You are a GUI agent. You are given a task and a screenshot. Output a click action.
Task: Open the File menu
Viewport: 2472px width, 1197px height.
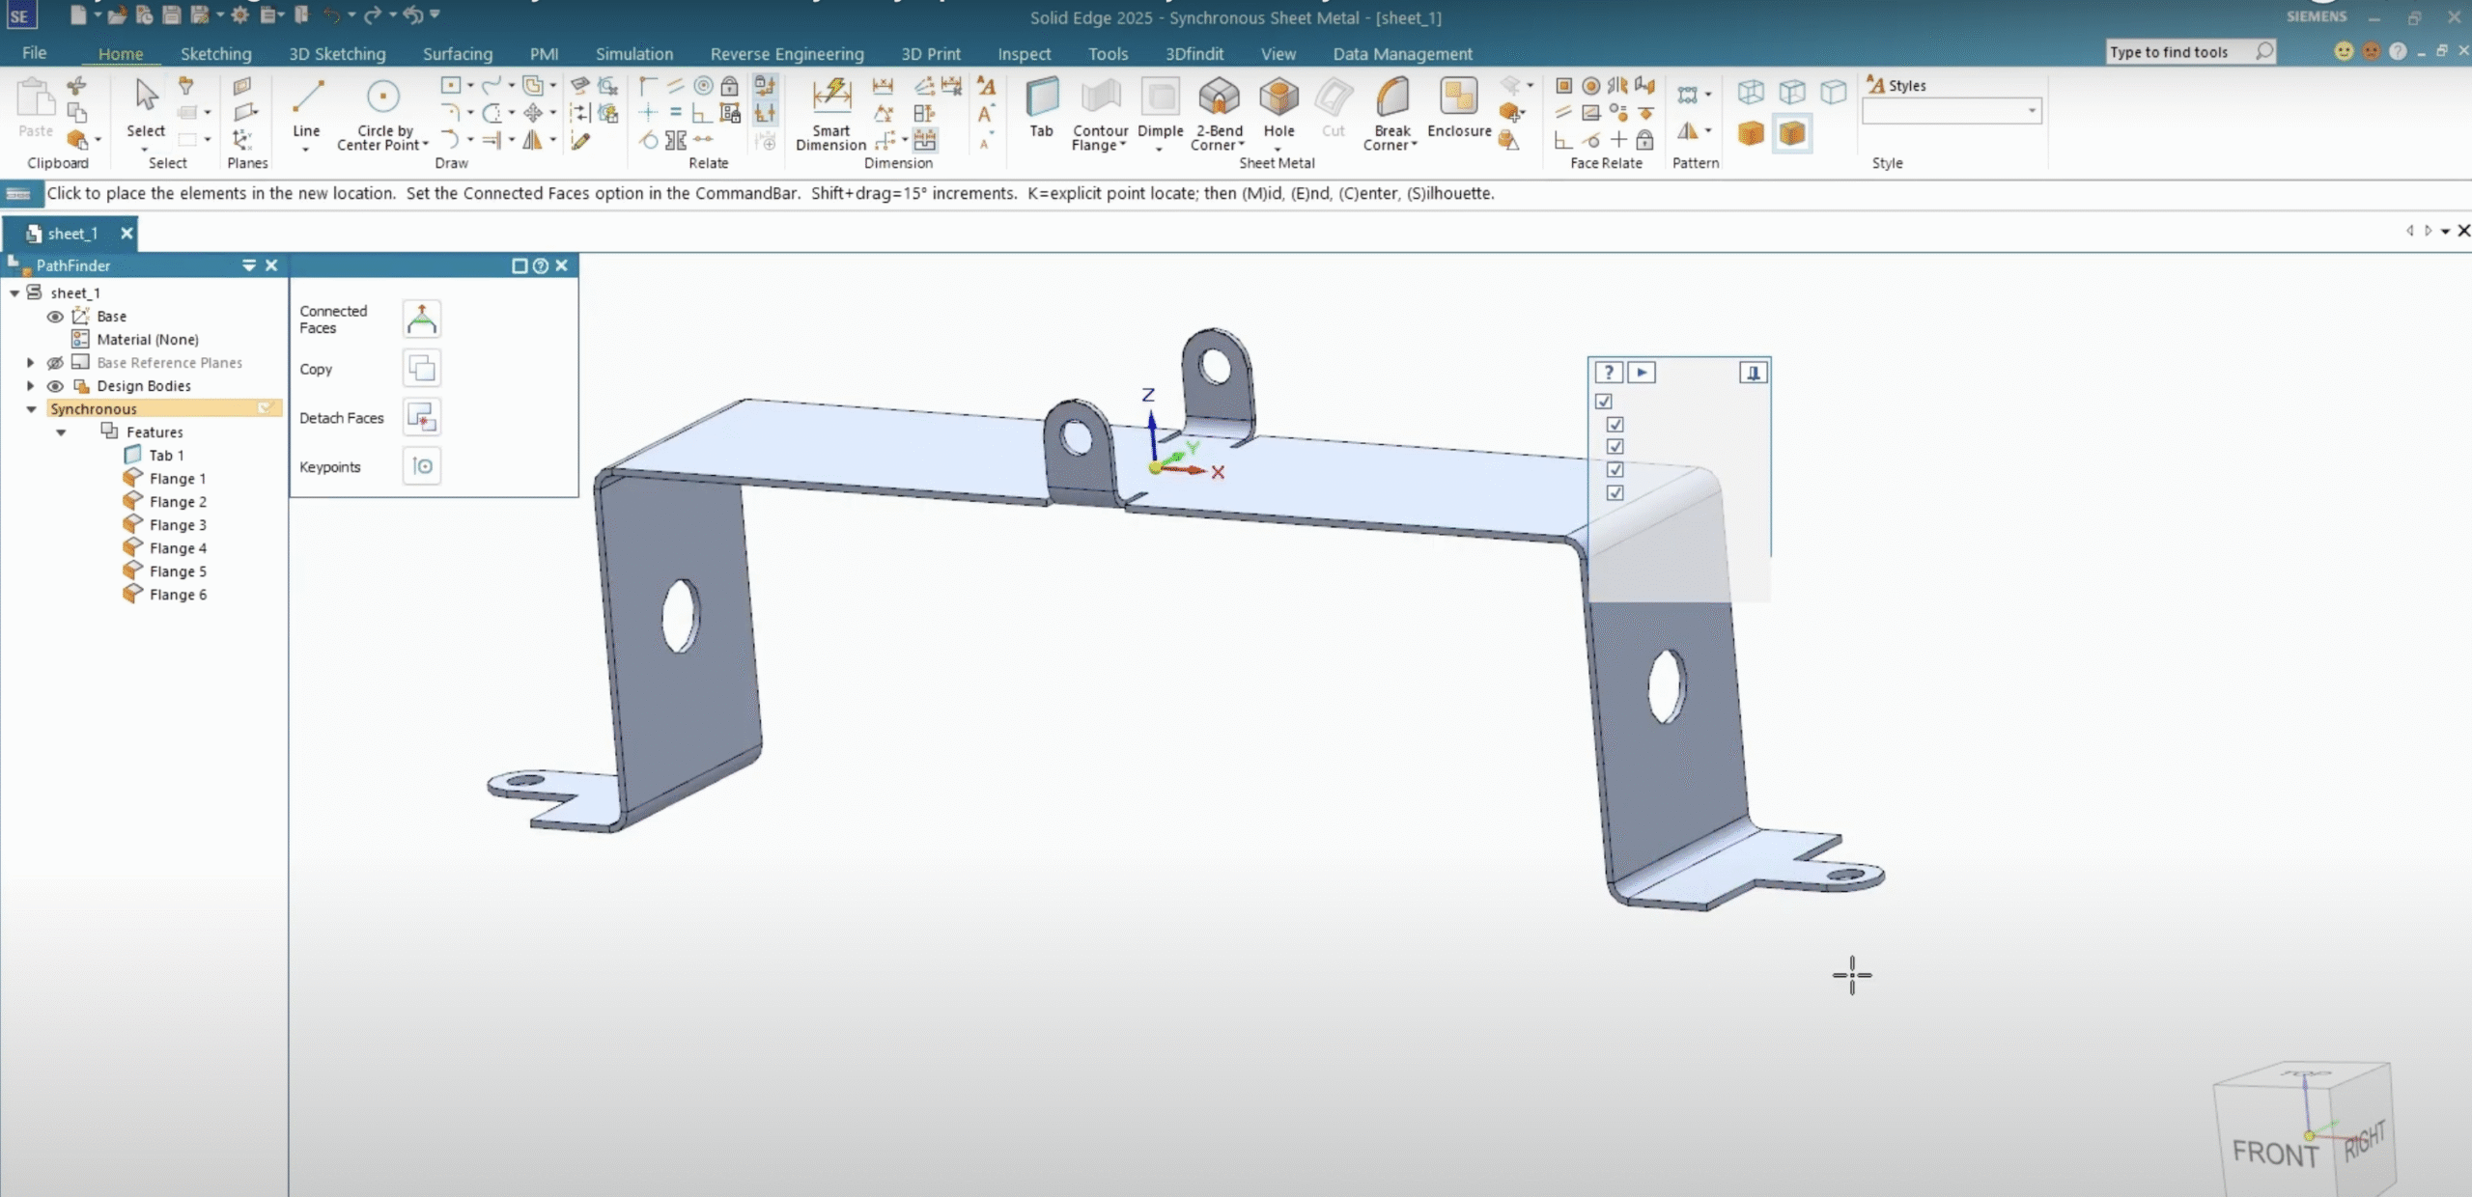click(34, 53)
